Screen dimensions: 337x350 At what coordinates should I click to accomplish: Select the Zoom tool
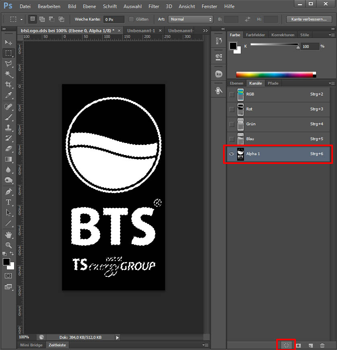point(8,245)
